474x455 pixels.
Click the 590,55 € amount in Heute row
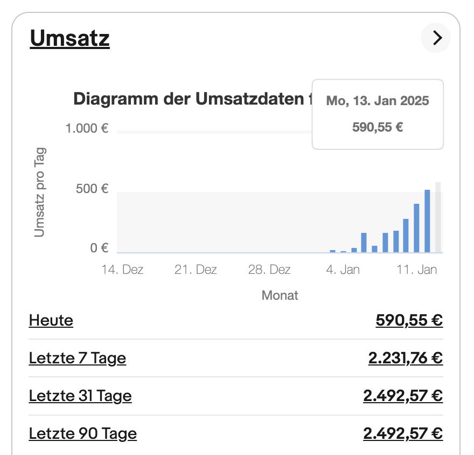coord(409,321)
